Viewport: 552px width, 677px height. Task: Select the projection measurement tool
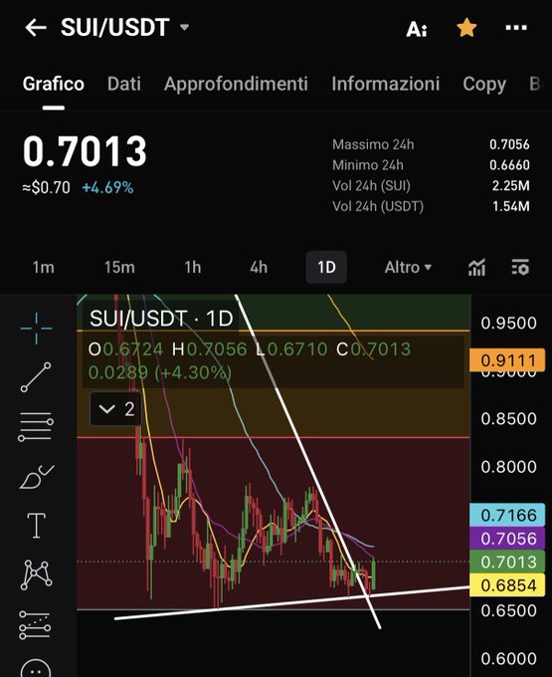point(35,625)
